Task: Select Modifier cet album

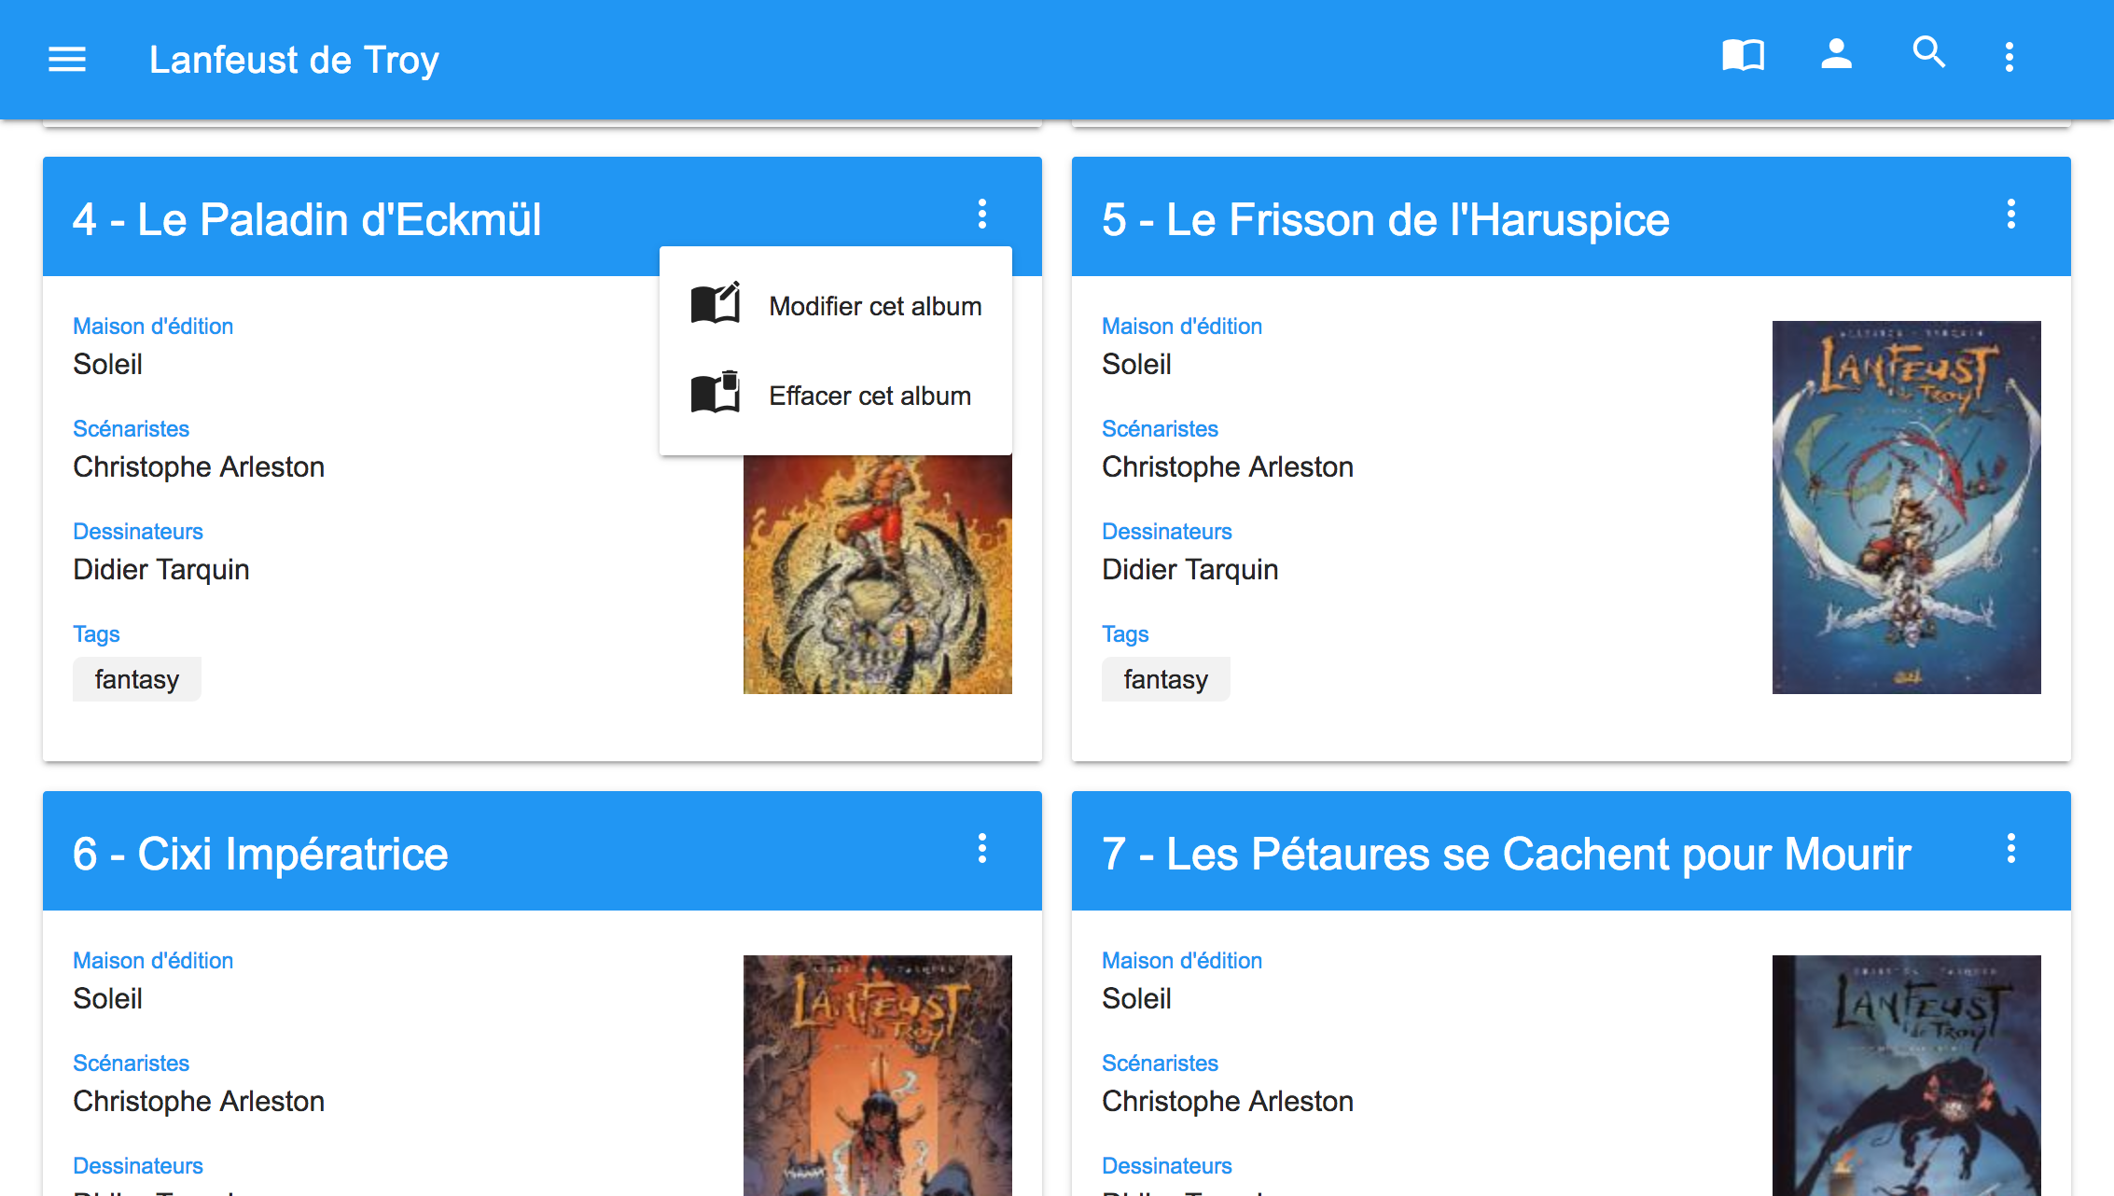Action: click(x=875, y=306)
